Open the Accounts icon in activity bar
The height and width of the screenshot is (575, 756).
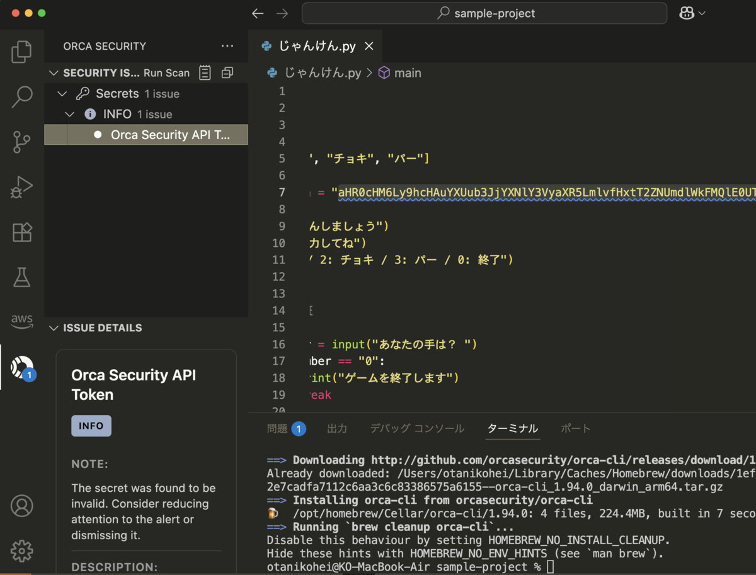(21, 506)
